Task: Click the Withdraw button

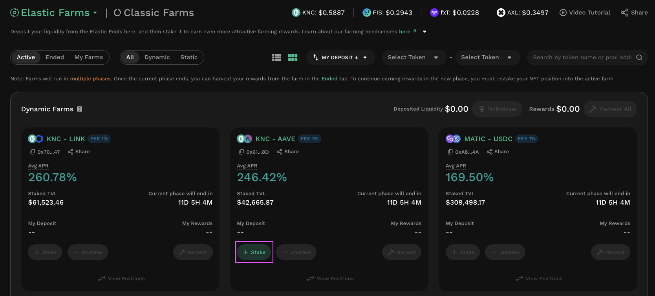Action: tap(497, 109)
